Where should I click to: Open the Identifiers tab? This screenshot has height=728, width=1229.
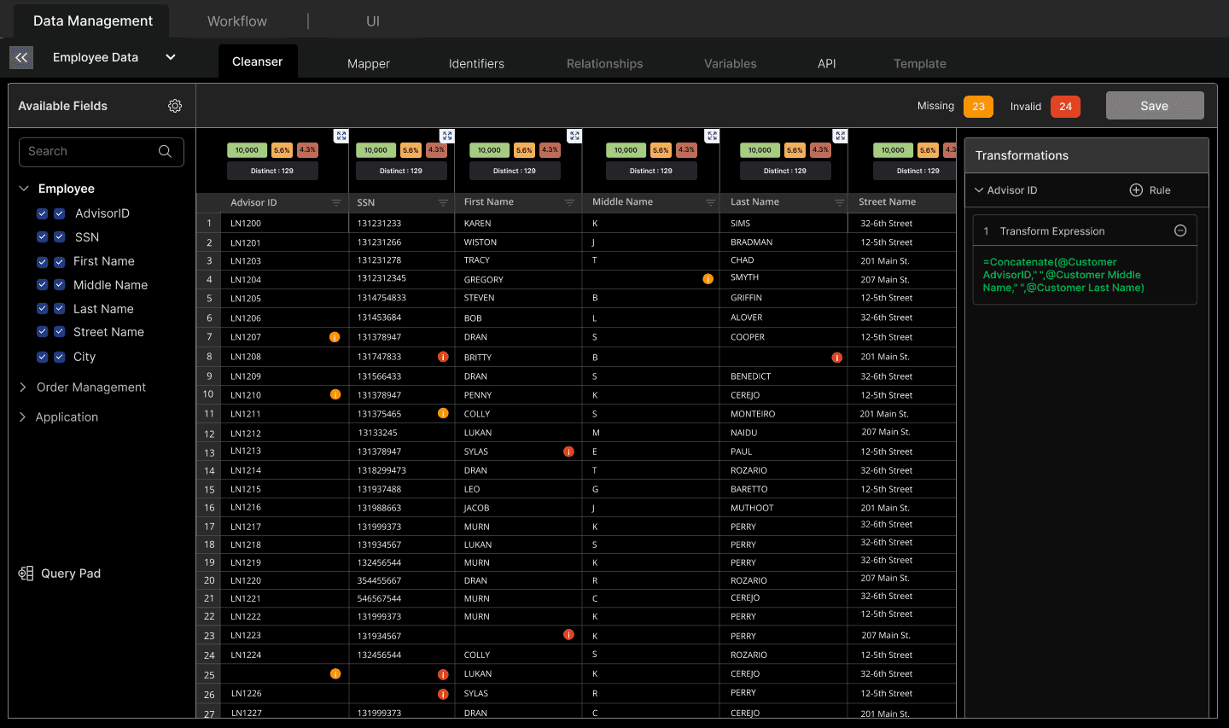tap(476, 64)
